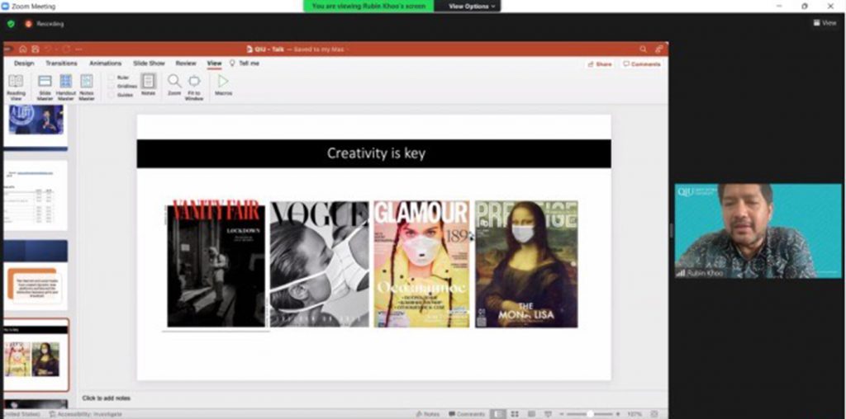The width and height of the screenshot is (846, 419).
Task: Open the Notes Master view
Action: pos(87,85)
